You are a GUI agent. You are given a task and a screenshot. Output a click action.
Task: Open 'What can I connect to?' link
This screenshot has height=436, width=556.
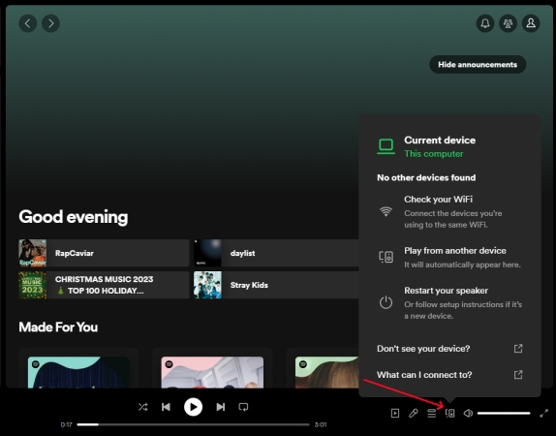click(x=424, y=375)
